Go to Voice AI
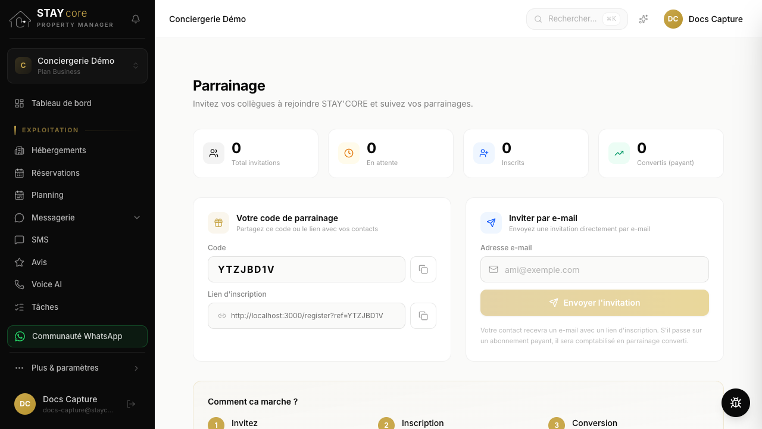This screenshot has height=429, width=762. 77,284
